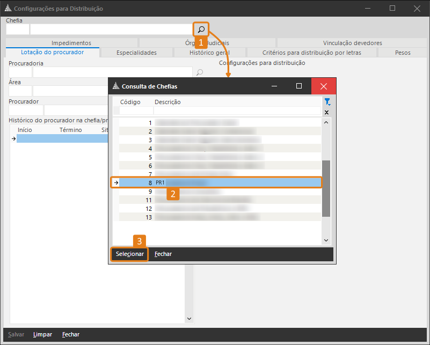Clear filter with the X icon
Viewport: 430px width, 345px height.
327,112
